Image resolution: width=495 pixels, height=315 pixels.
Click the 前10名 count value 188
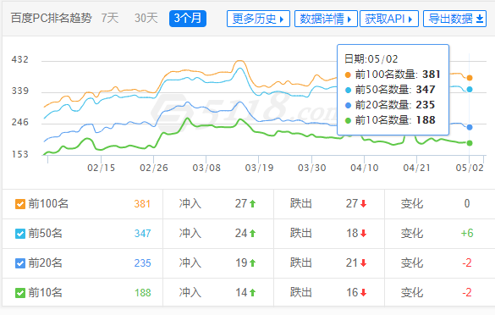pos(143,293)
